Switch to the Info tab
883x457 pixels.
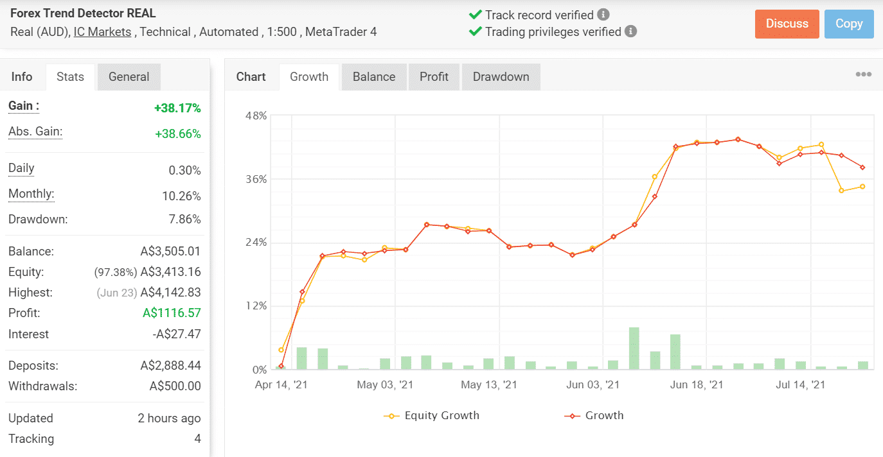tap(22, 76)
